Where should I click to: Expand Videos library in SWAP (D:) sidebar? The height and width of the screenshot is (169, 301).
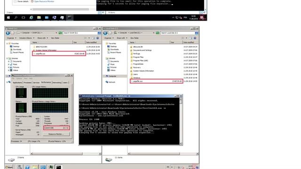[x=8, y=70]
